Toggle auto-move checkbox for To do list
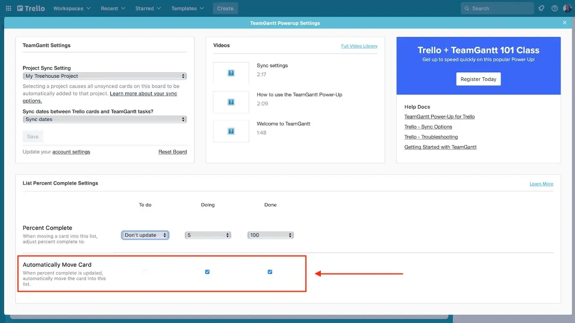The width and height of the screenshot is (575, 323). pos(145,272)
